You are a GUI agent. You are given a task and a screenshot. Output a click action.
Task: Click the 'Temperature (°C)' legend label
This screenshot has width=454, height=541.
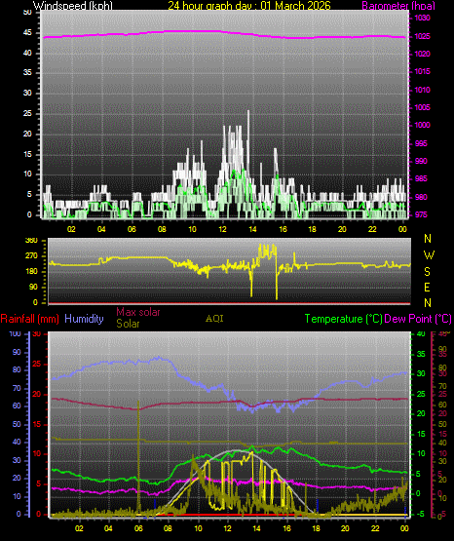(x=344, y=319)
